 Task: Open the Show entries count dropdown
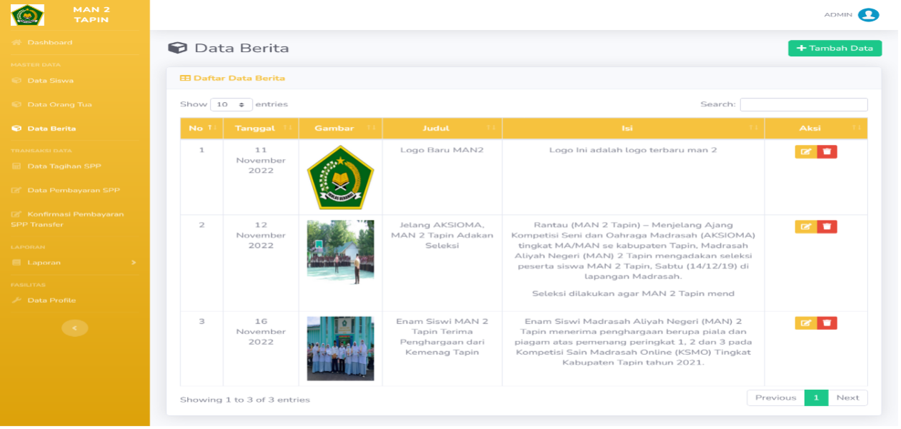(232, 104)
